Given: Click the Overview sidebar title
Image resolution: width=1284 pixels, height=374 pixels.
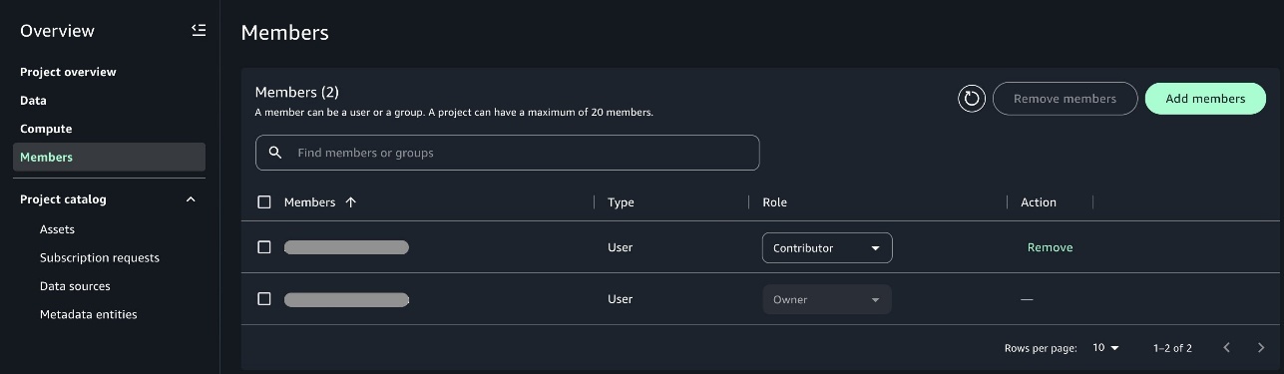Looking at the screenshot, I should pos(57,31).
